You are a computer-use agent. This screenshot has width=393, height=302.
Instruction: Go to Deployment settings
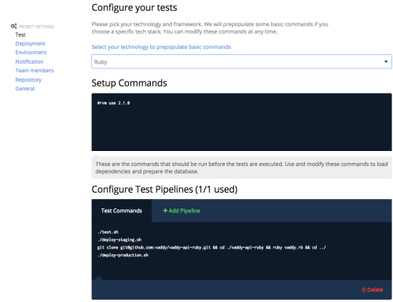pos(30,43)
